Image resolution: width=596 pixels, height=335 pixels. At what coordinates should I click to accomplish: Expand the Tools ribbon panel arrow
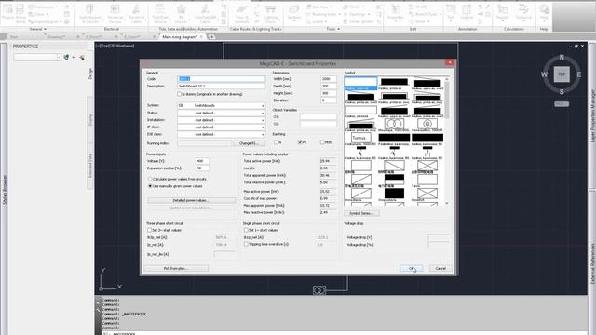pyautogui.click(x=338, y=29)
